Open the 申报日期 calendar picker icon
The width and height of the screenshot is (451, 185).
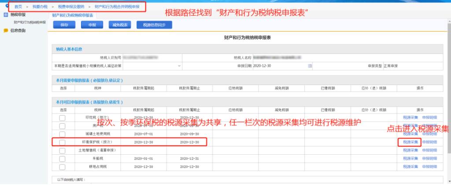310,66
